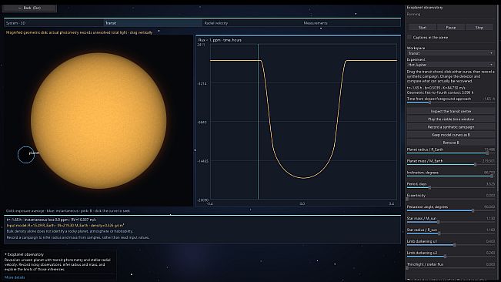
Task: Open the Measurements tab
Action: point(351,23)
